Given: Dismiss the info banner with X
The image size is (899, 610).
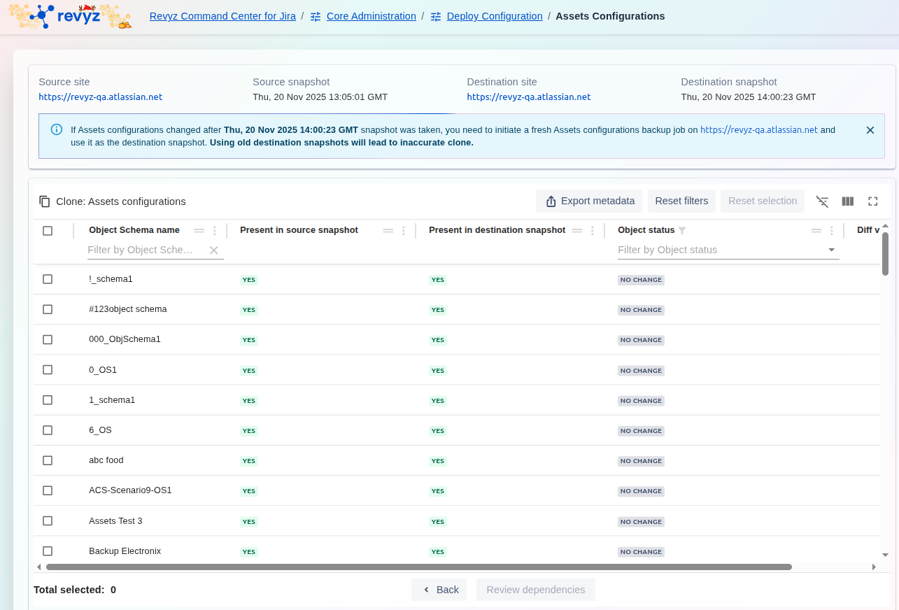Looking at the screenshot, I should click(x=870, y=130).
